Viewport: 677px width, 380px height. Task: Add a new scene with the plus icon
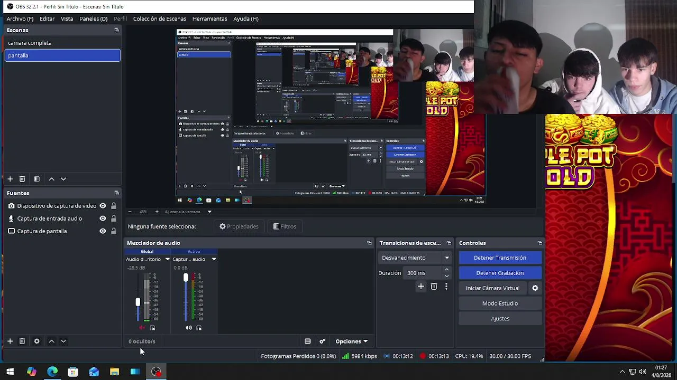pyautogui.click(x=10, y=179)
